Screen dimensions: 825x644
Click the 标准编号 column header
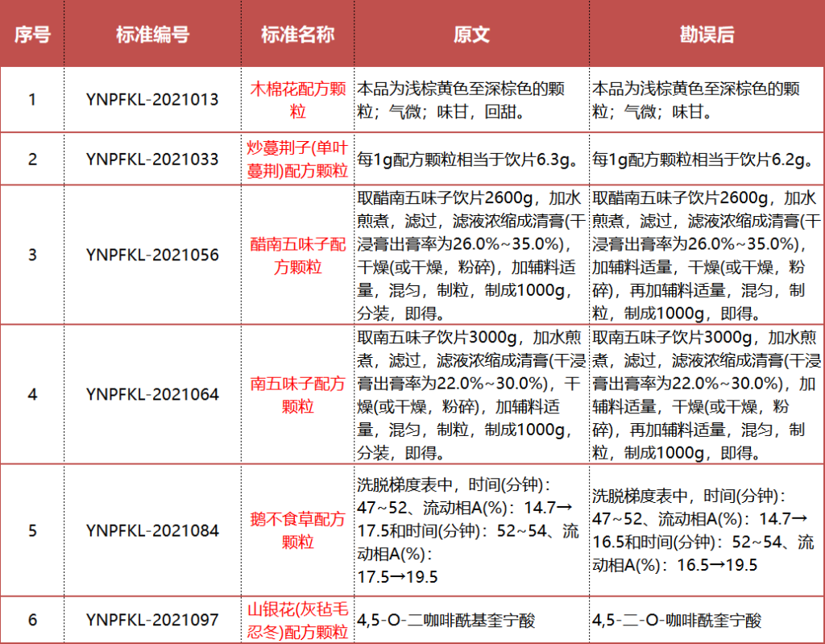pos(152,35)
